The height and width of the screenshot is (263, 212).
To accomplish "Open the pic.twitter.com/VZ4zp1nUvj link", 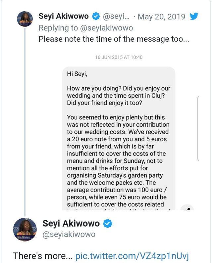I will click(132, 256).
